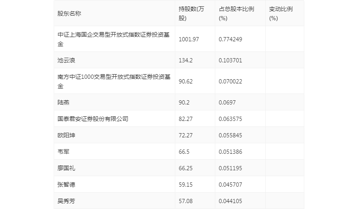Select shareholder name 欧阳坤
The height and width of the screenshot is (209, 358).
(66, 135)
